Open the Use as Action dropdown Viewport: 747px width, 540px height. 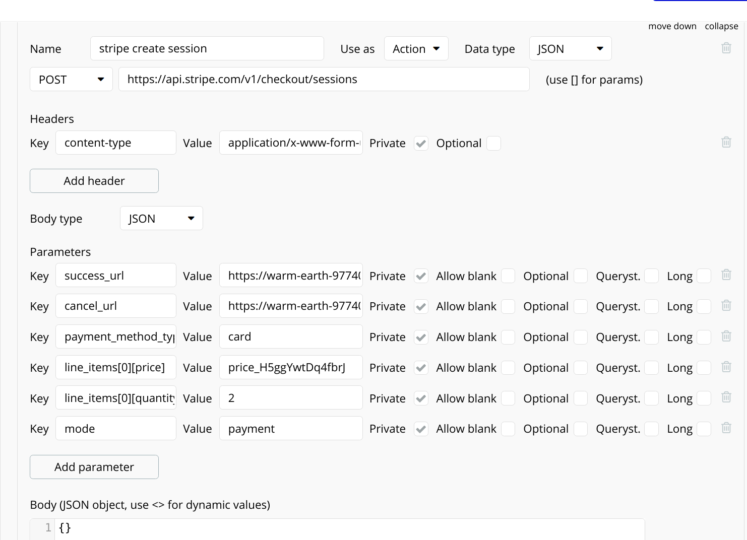(x=416, y=49)
